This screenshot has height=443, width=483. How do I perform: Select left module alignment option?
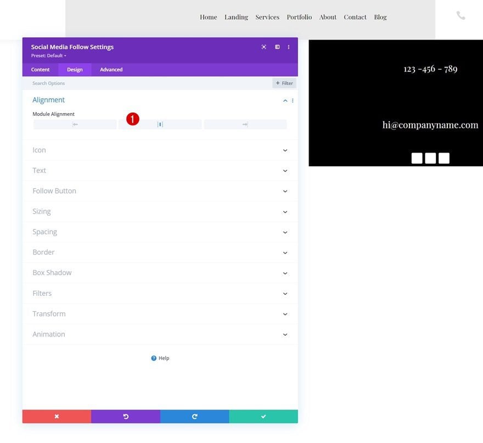pos(75,125)
